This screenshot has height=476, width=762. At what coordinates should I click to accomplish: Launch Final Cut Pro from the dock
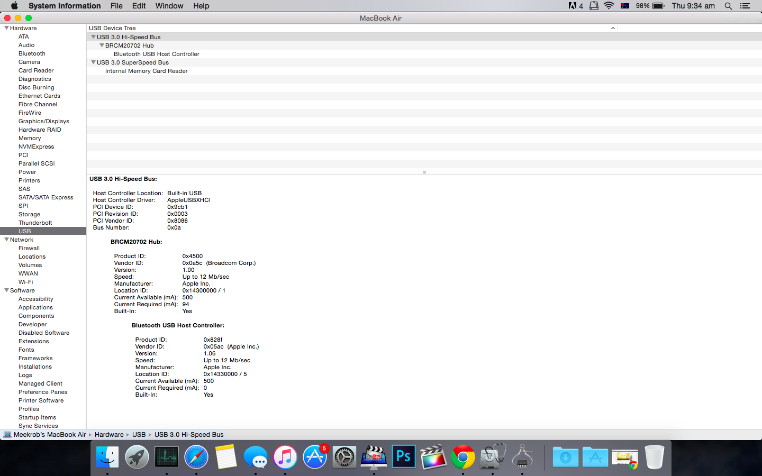point(433,457)
